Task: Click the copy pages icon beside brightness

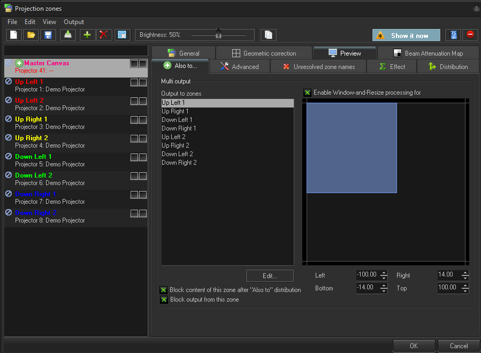Action: [269, 35]
